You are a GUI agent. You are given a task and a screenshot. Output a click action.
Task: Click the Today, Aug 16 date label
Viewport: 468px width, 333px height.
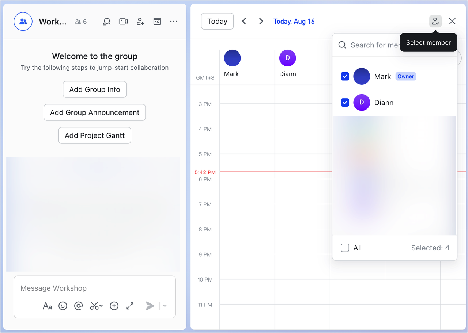(x=294, y=22)
